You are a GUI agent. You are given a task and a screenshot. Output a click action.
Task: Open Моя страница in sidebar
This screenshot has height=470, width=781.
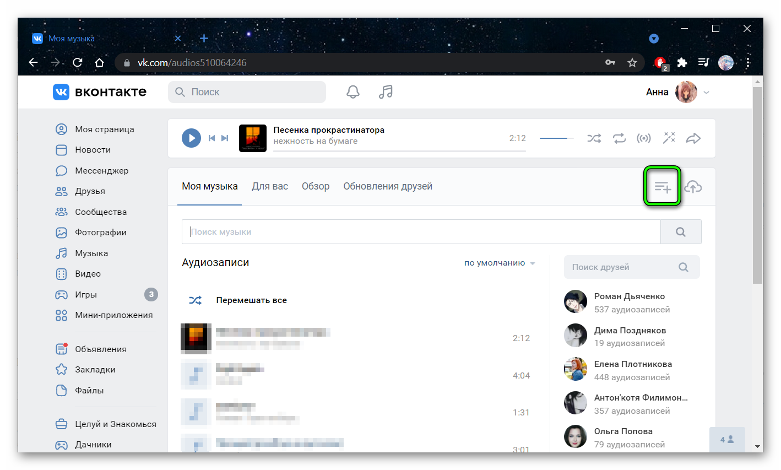(x=95, y=129)
